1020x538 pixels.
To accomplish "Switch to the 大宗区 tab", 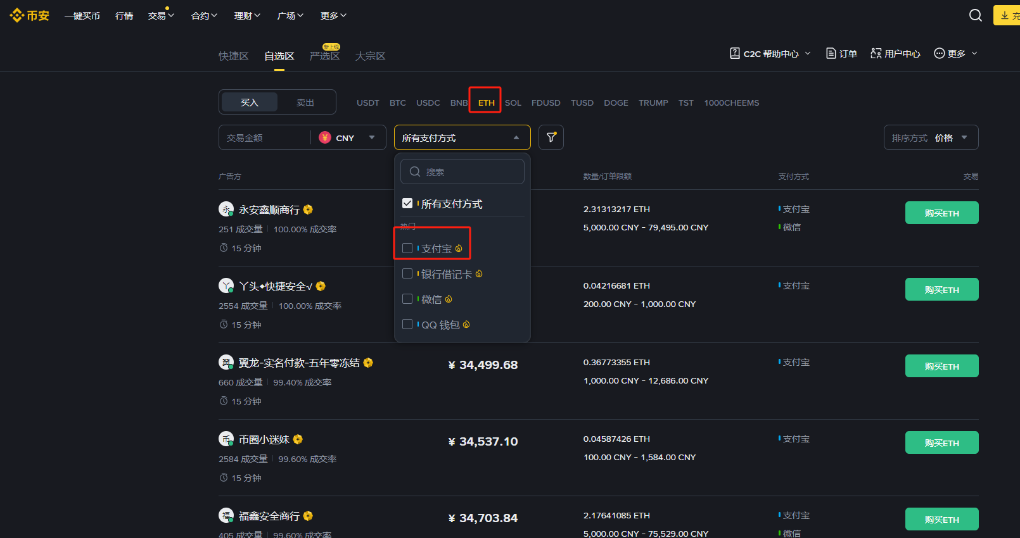I will 371,56.
